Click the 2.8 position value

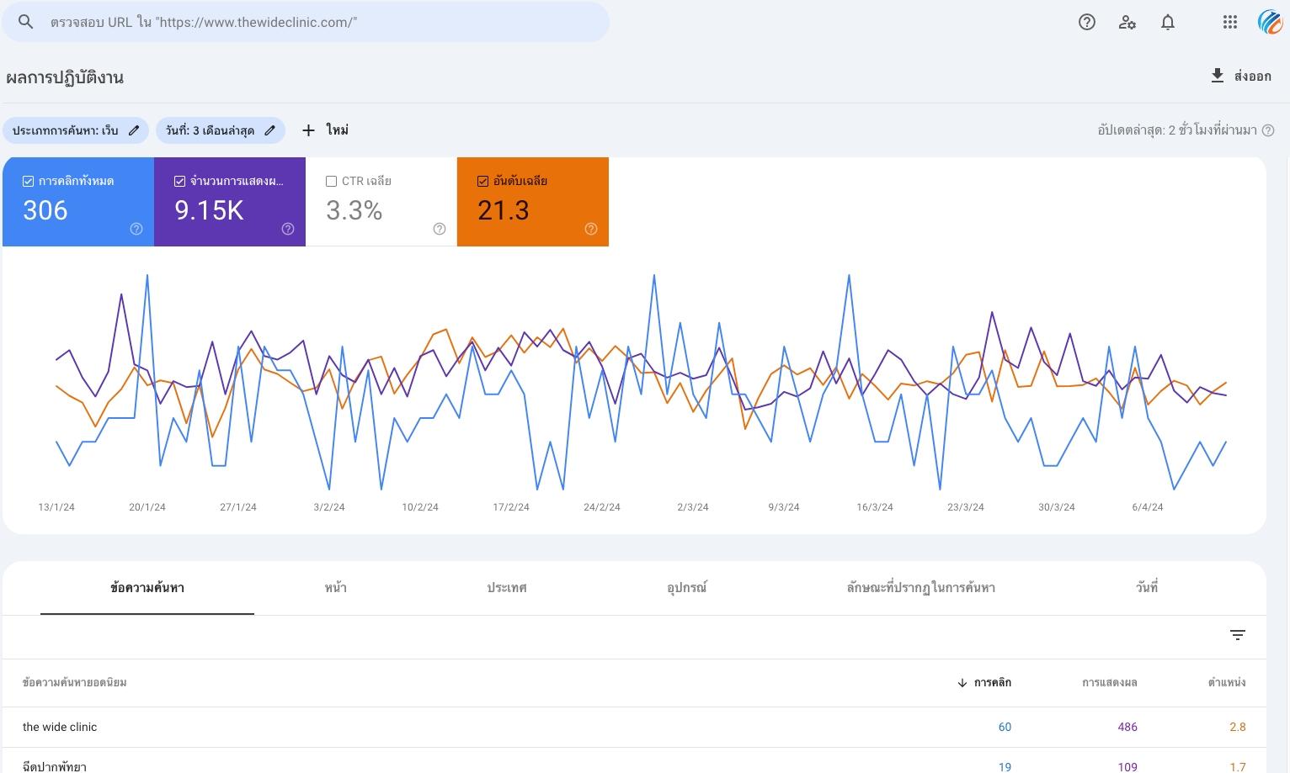coord(1238,727)
